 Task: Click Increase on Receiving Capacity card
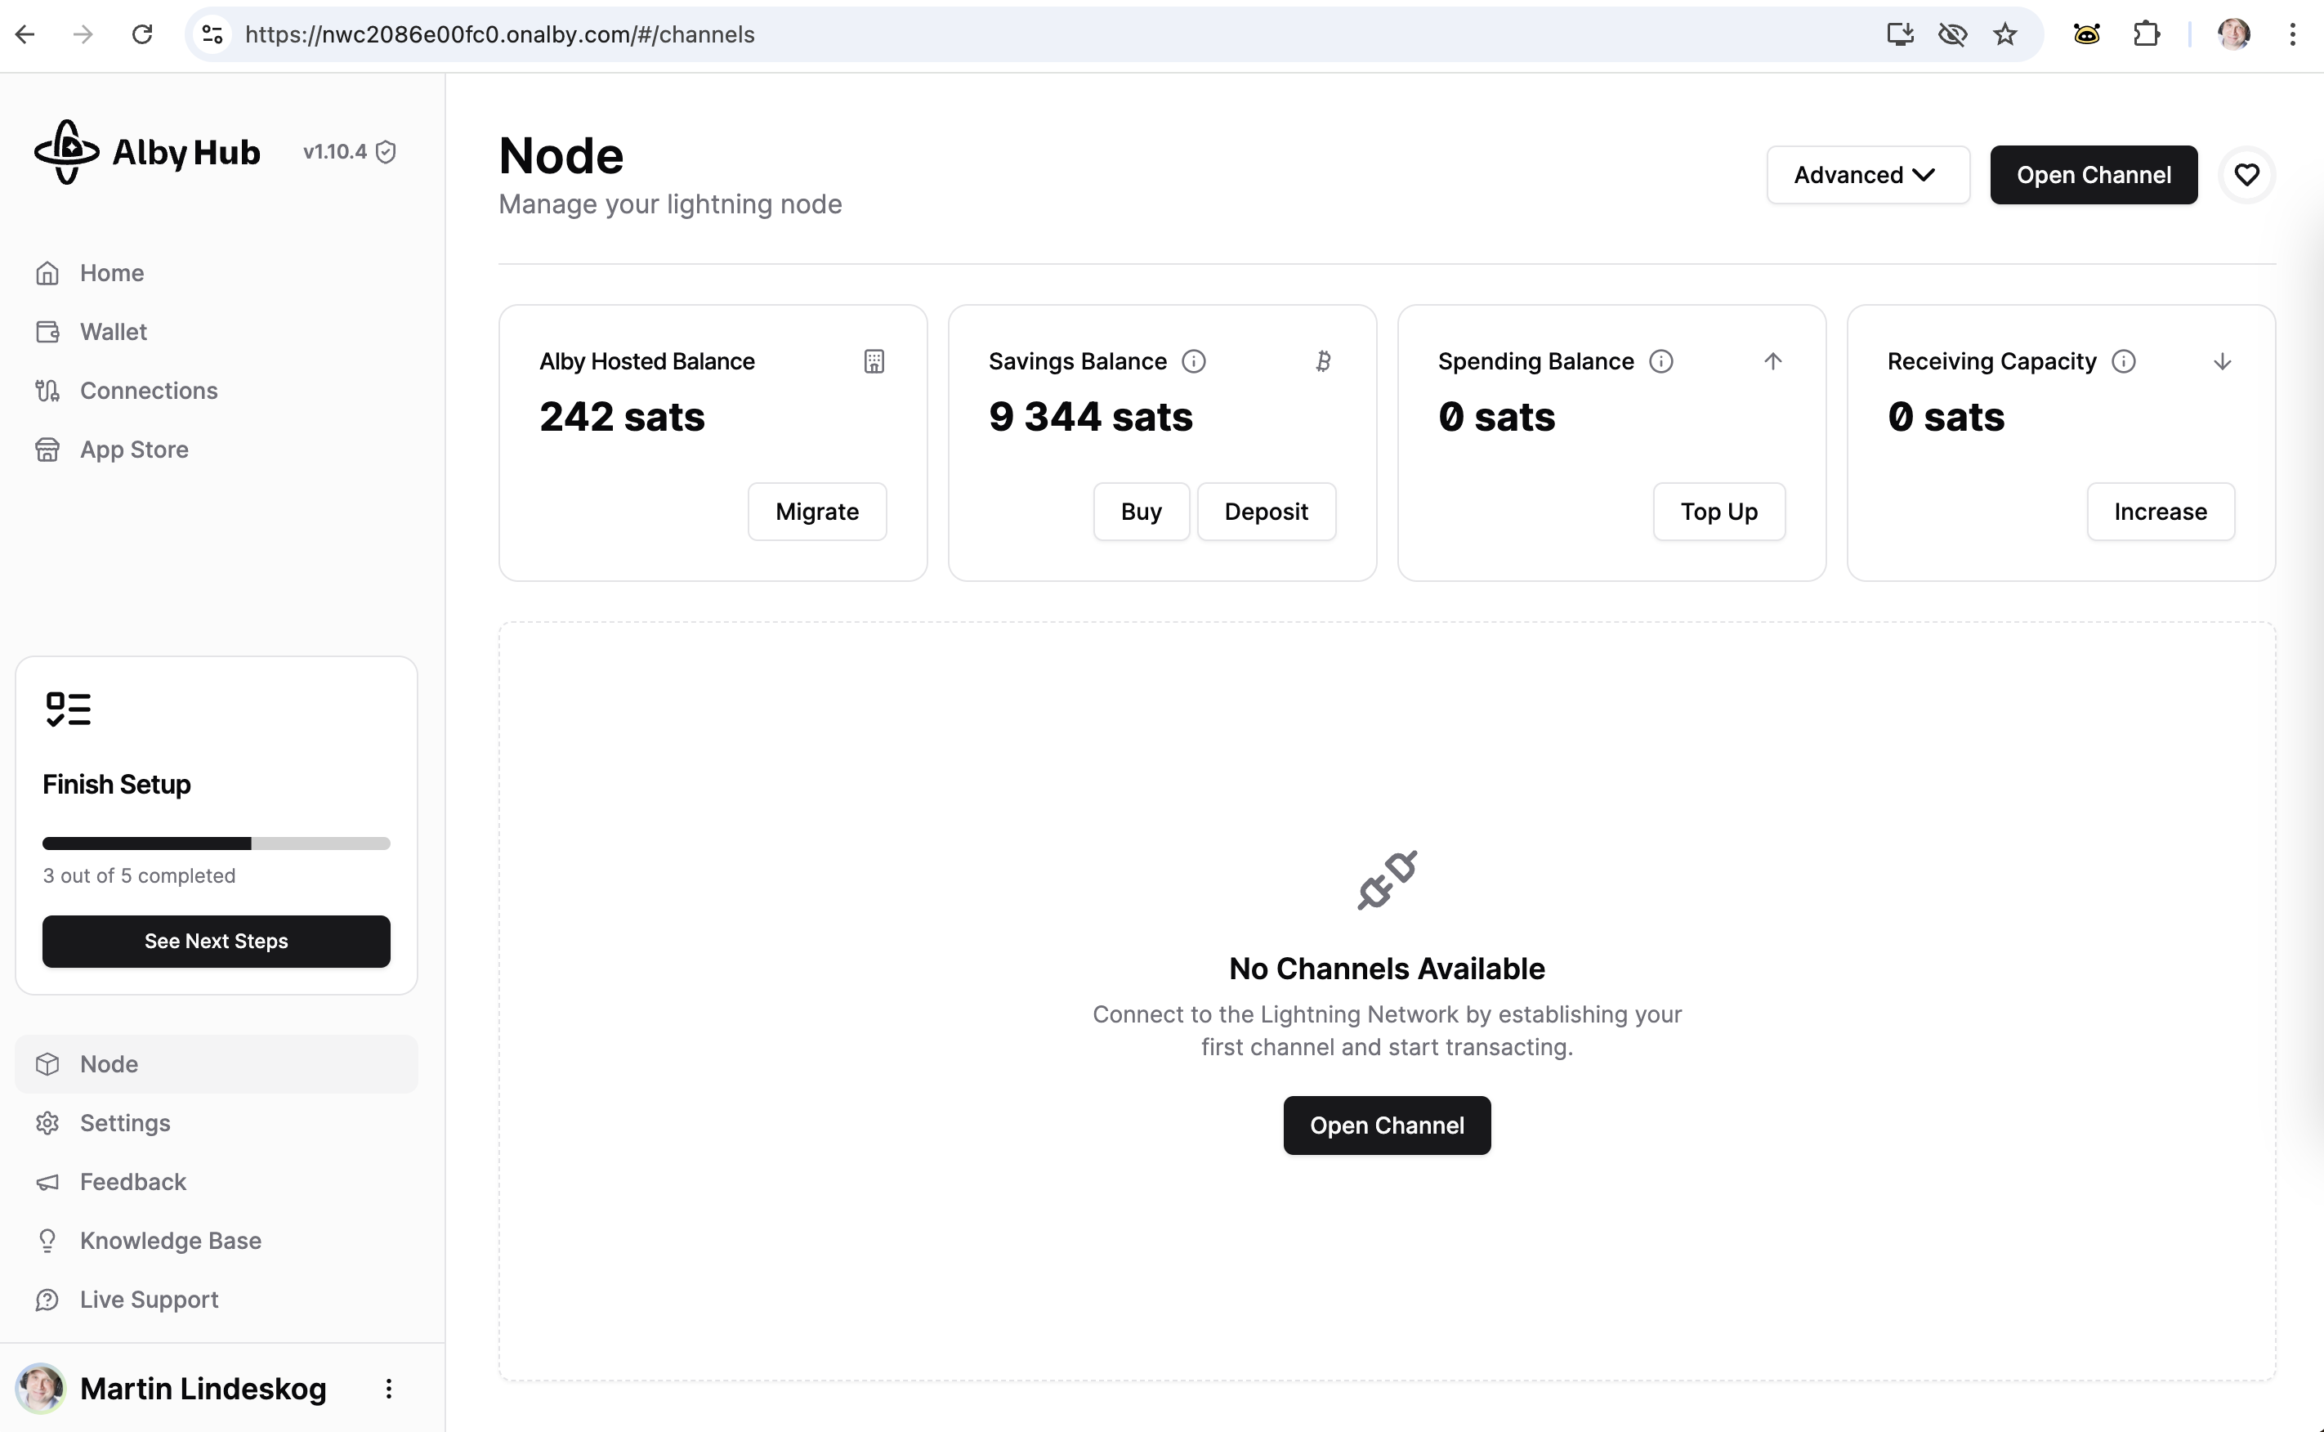pos(2161,512)
